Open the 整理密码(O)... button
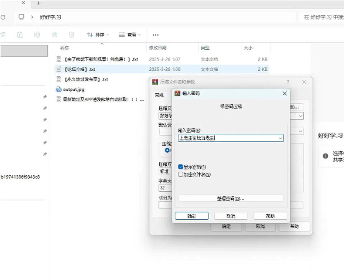 [x=231, y=199]
